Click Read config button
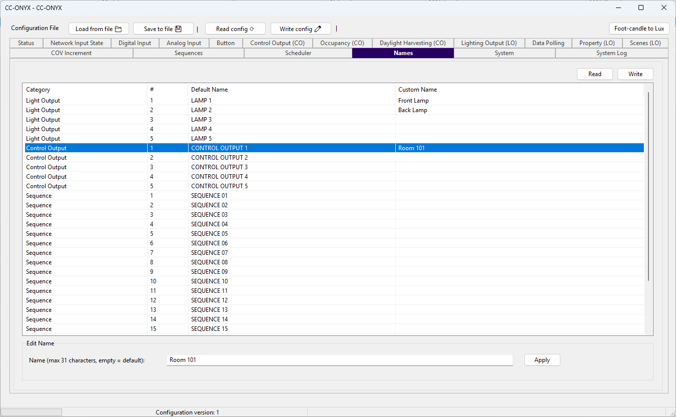The image size is (676, 417). [x=235, y=29]
